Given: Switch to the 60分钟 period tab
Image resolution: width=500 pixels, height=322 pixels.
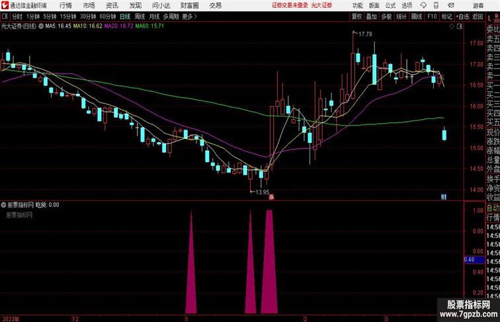Looking at the screenshot, I should [x=108, y=17].
